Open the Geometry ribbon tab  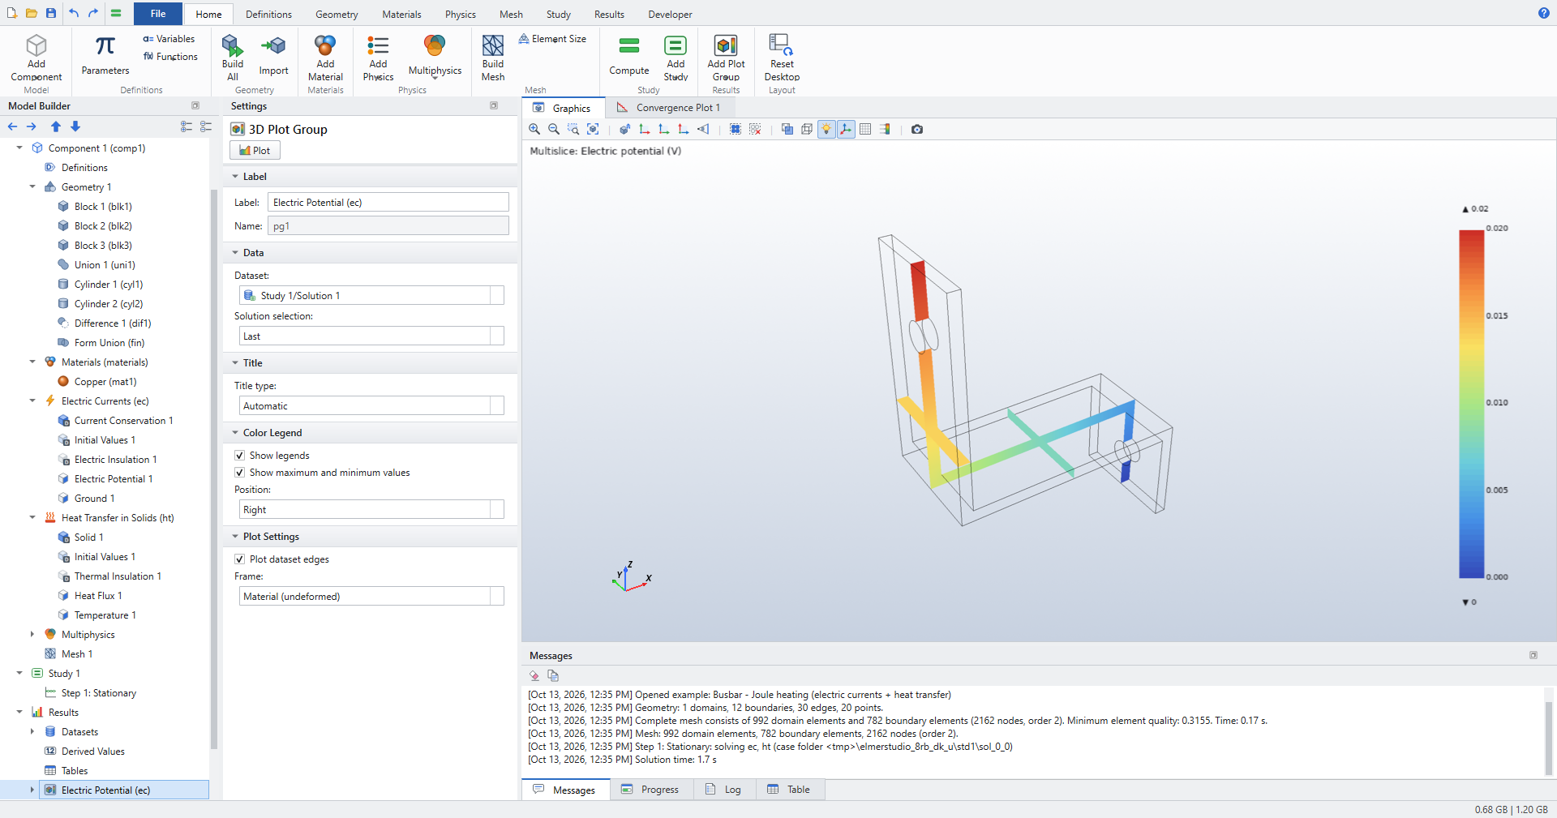pyautogui.click(x=337, y=15)
